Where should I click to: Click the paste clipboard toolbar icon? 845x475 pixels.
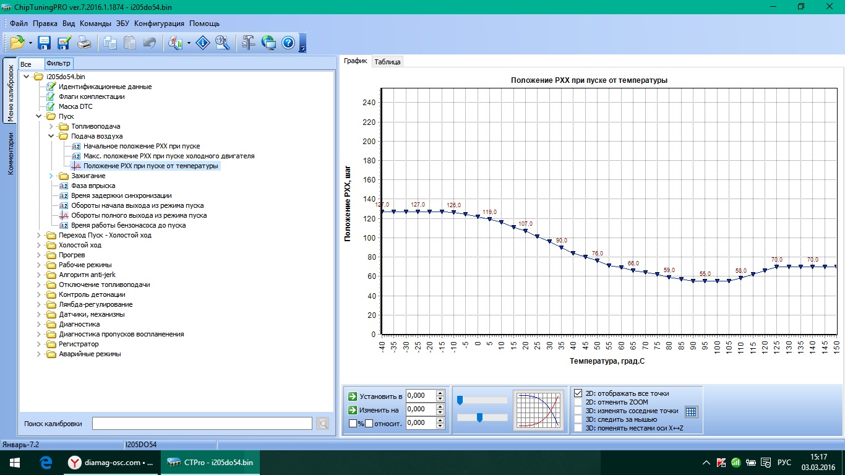click(130, 43)
